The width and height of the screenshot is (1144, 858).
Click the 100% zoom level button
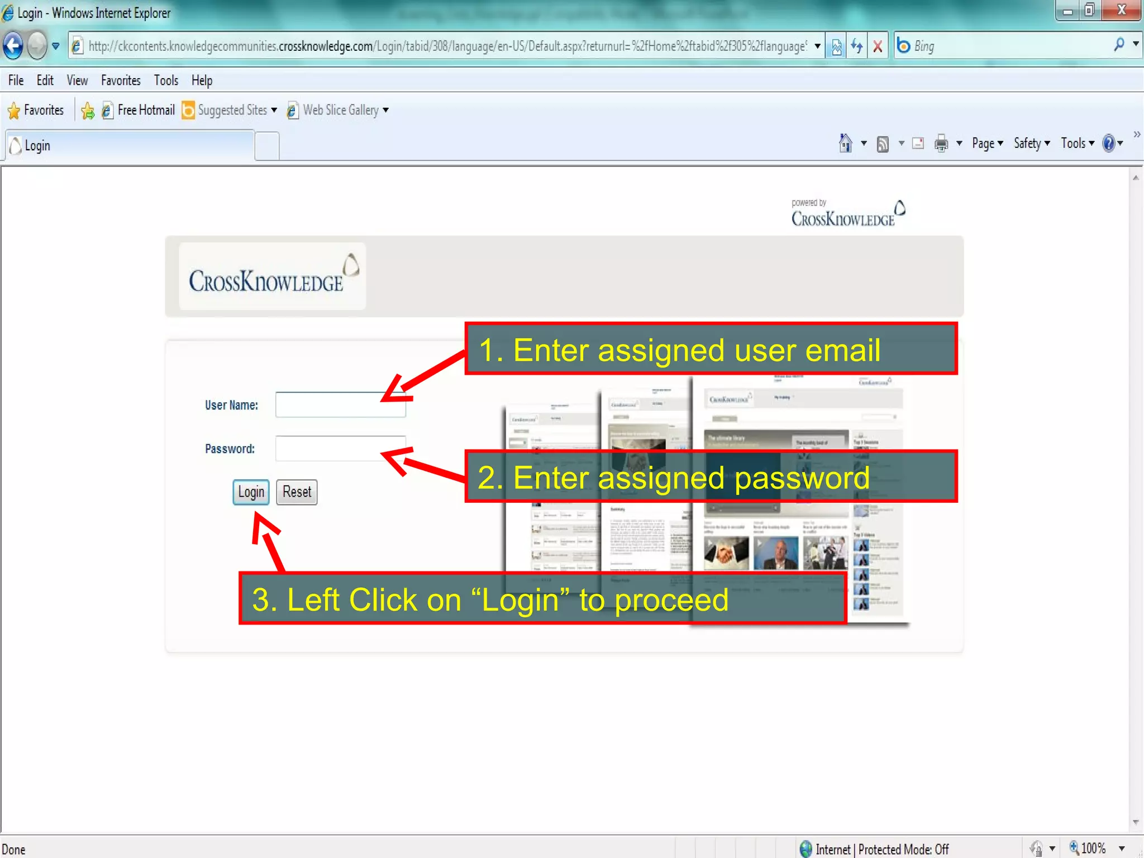click(x=1088, y=849)
